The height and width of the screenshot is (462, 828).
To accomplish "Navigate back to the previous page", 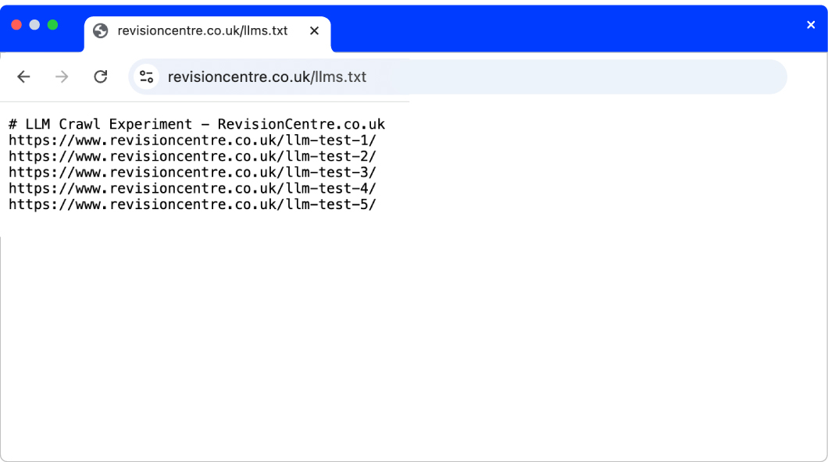I will [23, 76].
